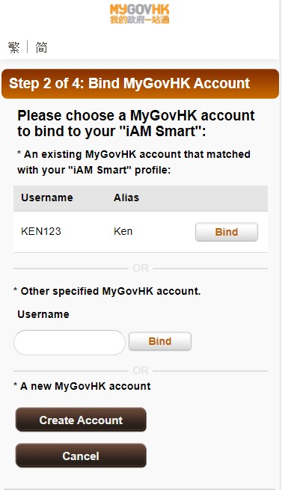282x490 pixels.
Task: Click the Username column header
Action: point(47,197)
